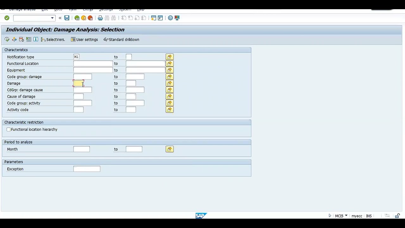Screen dimensions: 405x228
Task: Click the padlock icon in status bar
Action: click(398, 216)
